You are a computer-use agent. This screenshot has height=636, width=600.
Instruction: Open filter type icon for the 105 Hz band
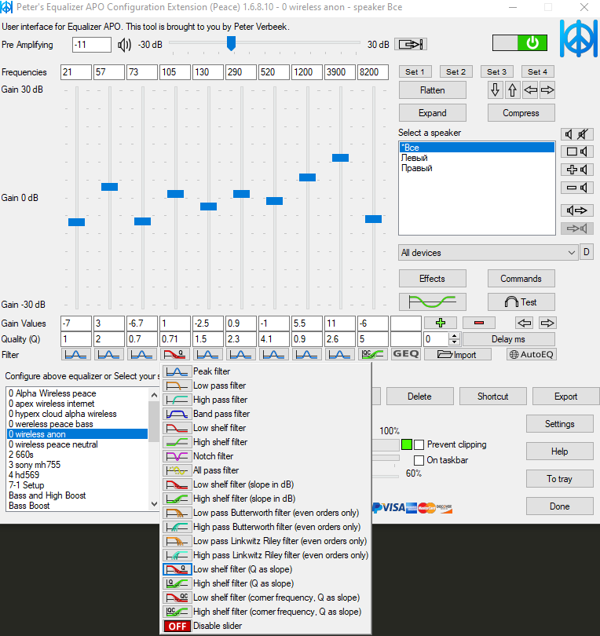pyautogui.click(x=175, y=354)
